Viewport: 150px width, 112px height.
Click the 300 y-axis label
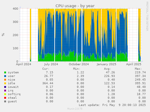click(15, 22)
